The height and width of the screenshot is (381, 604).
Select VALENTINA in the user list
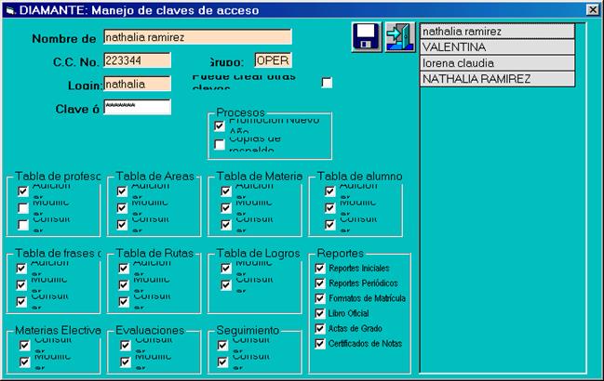[x=497, y=46]
